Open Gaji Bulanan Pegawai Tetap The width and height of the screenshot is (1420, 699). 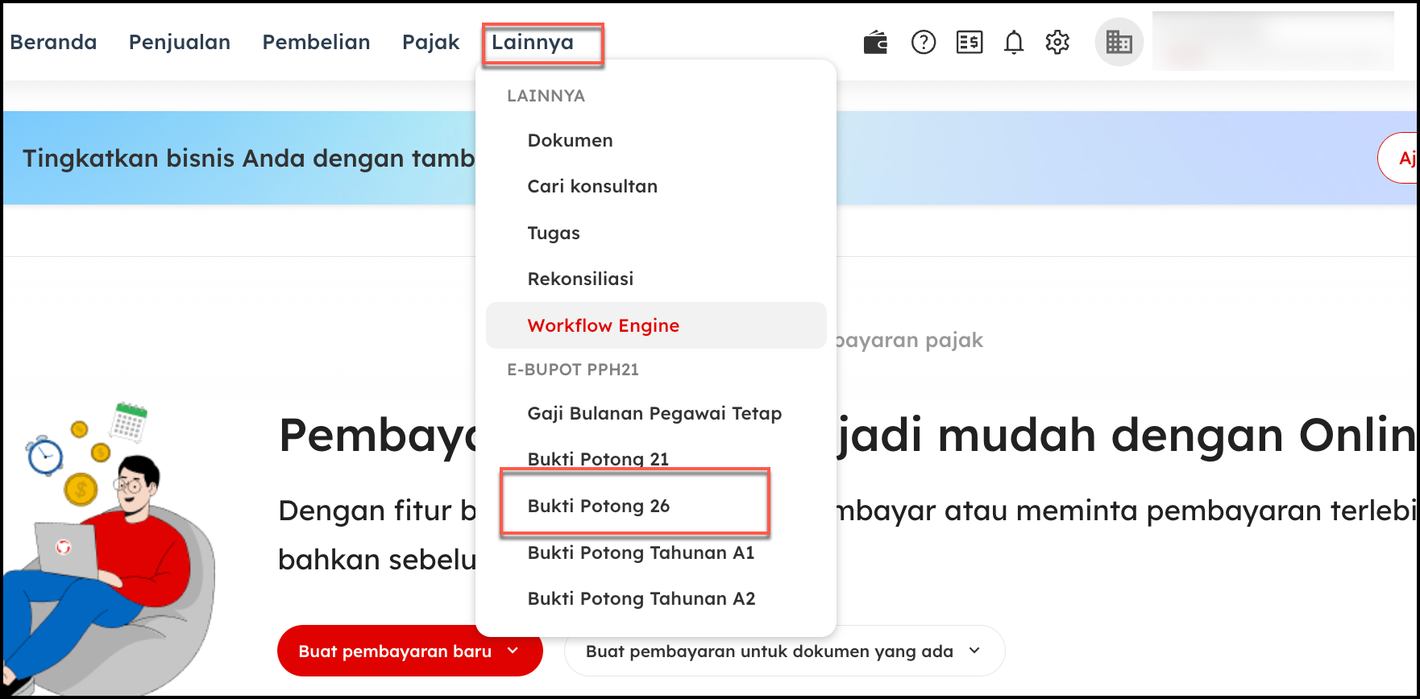(654, 414)
